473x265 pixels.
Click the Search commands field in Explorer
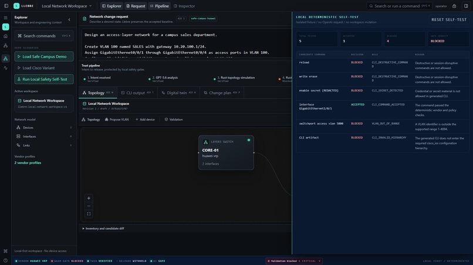pyautogui.click(x=44, y=36)
